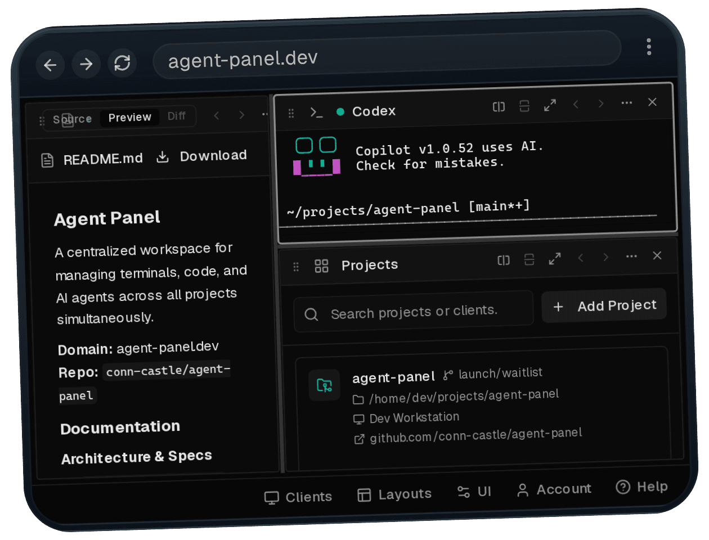The width and height of the screenshot is (709, 540).
Task: Go to previous tab in Projects panel
Action: [x=581, y=258]
